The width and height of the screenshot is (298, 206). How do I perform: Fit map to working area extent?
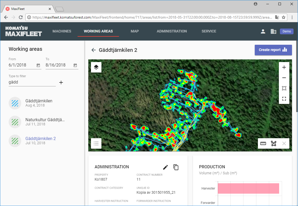pos(284,88)
